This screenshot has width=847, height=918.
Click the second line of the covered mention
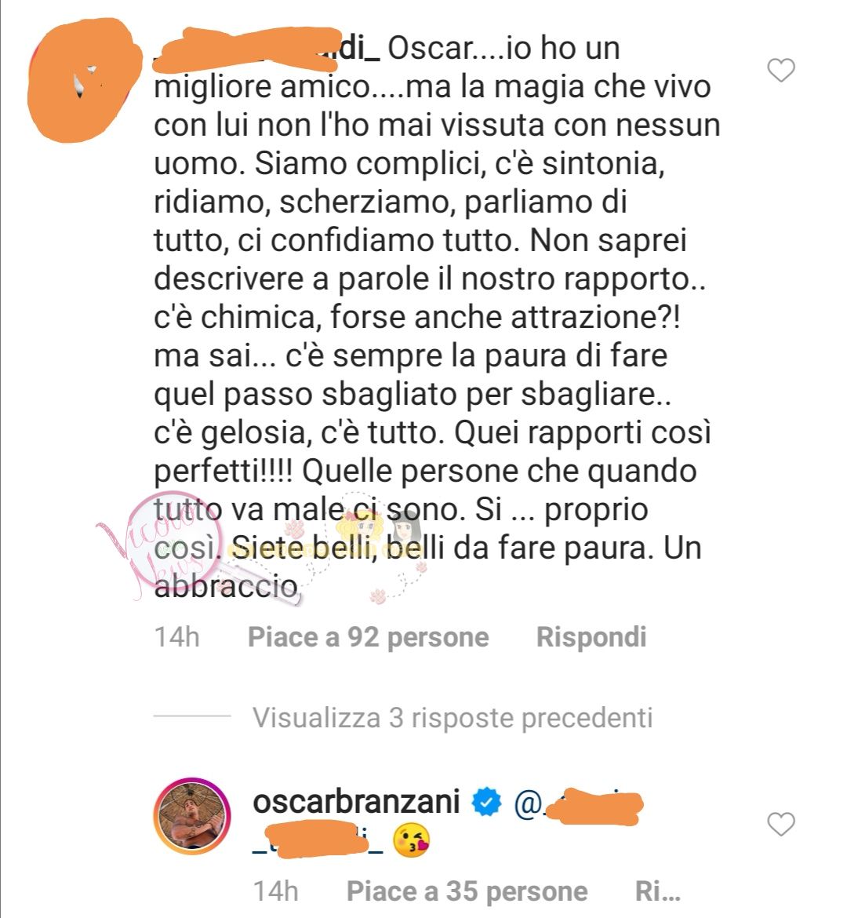point(318,841)
